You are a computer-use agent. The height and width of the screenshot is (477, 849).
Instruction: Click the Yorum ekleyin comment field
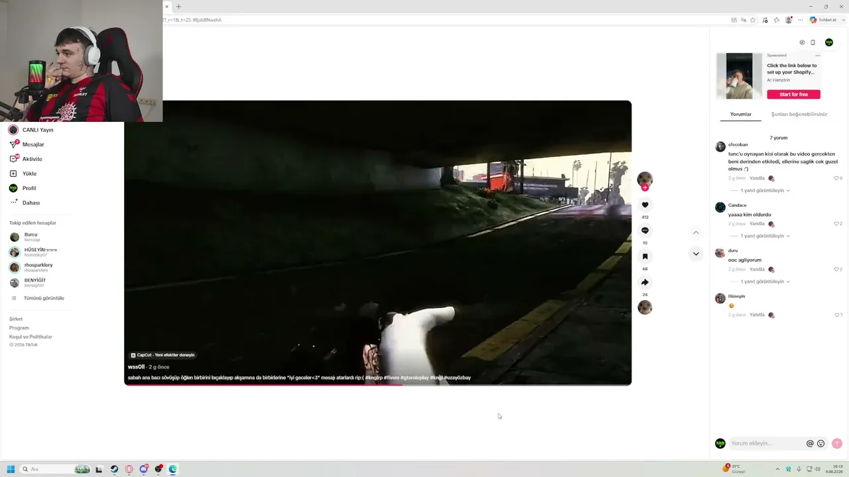pyautogui.click(x=766, y=443)
